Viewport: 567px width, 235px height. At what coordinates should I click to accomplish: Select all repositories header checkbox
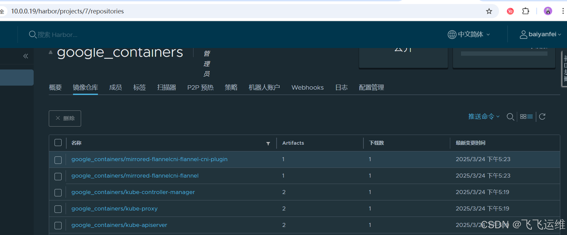click(x=58, y=143)
